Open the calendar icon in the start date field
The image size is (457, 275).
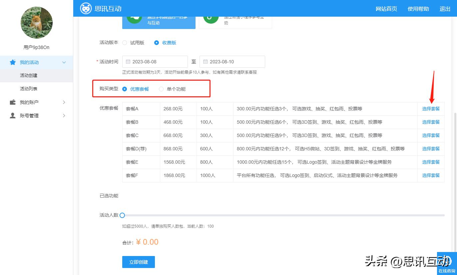[128, 61]
